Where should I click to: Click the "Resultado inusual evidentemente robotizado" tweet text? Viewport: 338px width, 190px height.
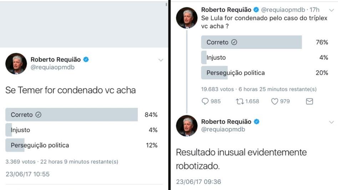click(x=241, y=159)
